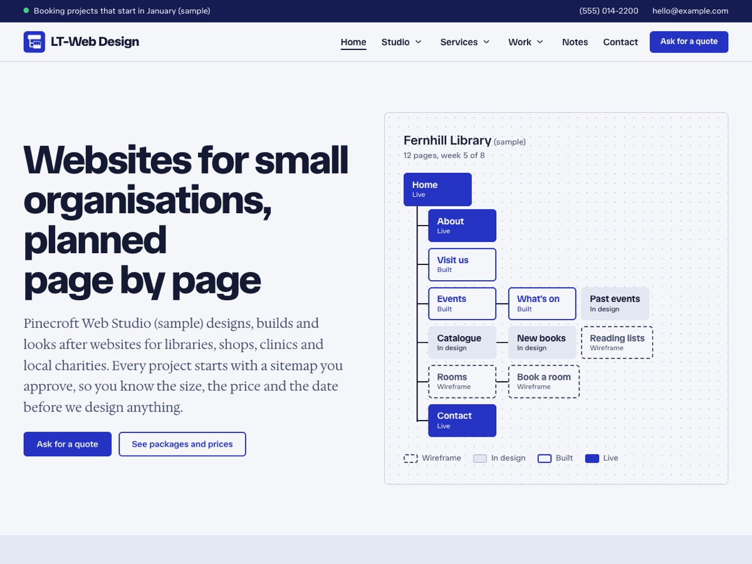Open the Services nav item
Image resolution: width=752 pixels, height=564 pixels.
point(465,42)
